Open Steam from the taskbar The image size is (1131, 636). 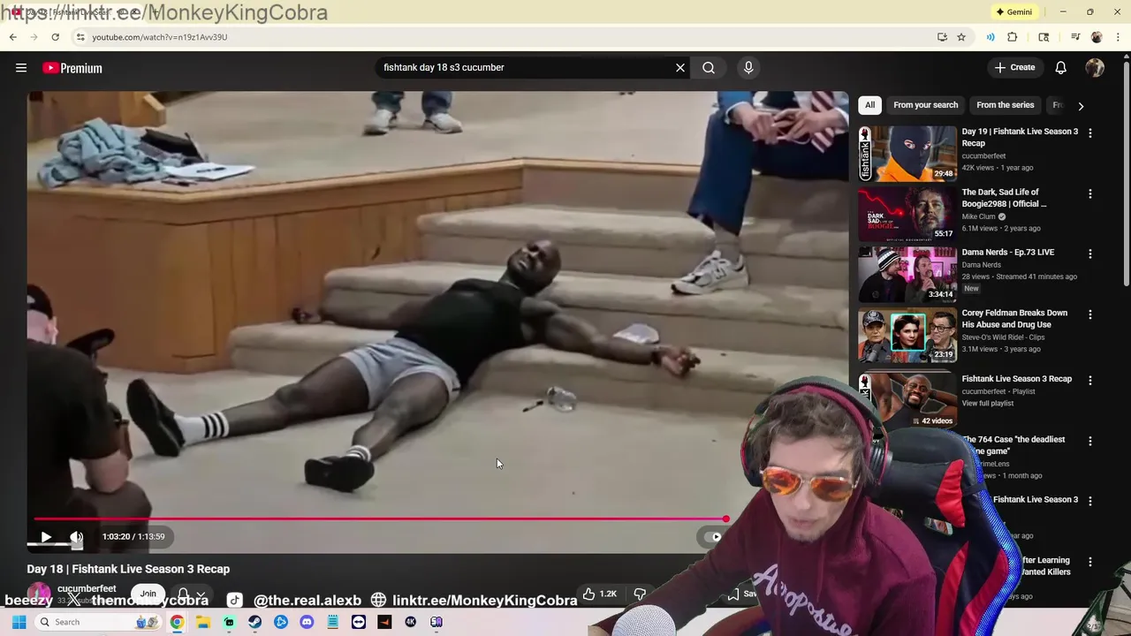254,622
